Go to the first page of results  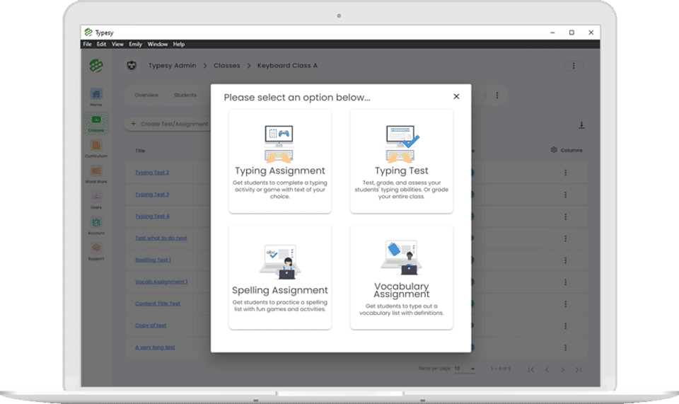click(x=531, y=369)
